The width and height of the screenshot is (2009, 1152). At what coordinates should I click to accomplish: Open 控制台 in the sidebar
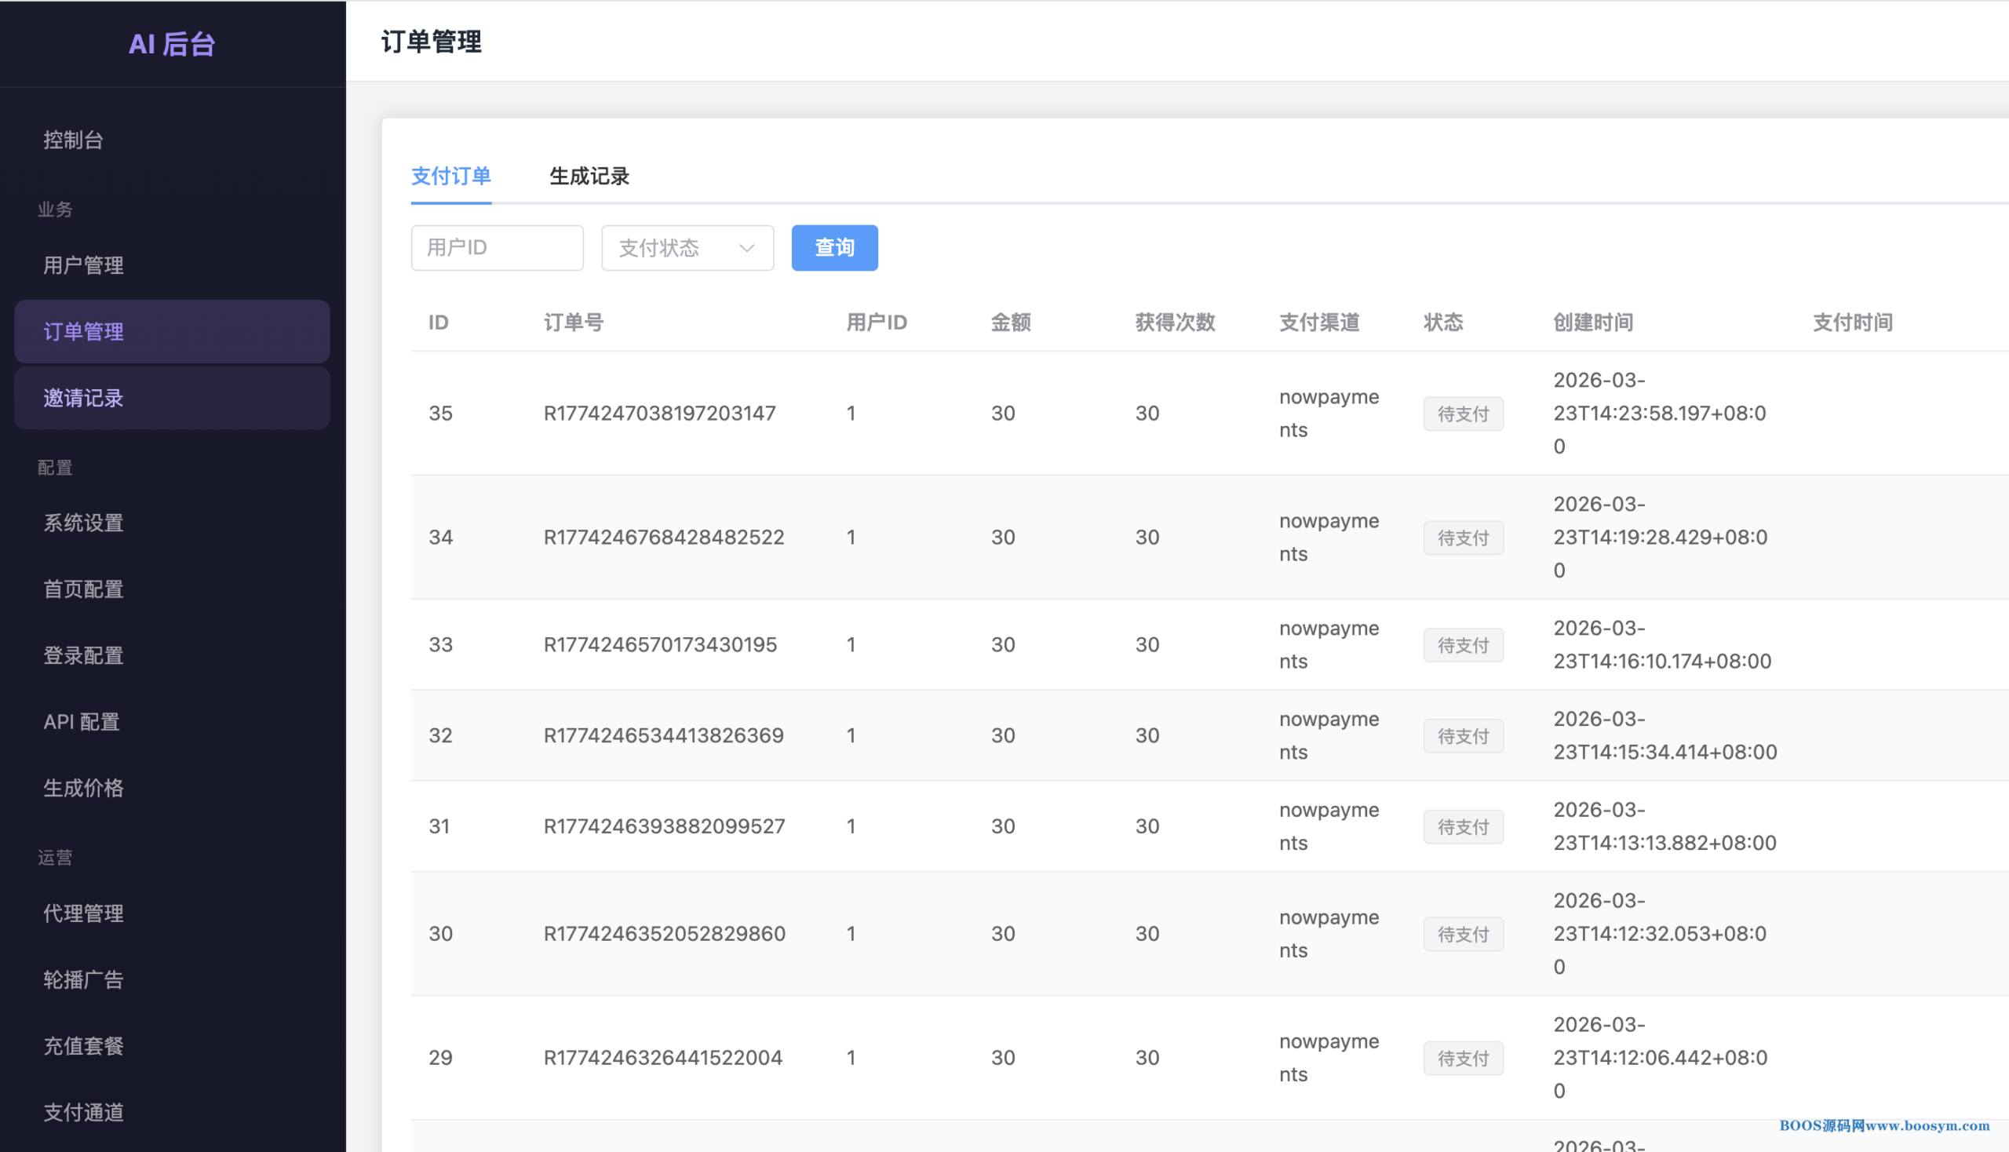(x=73, y=140)
